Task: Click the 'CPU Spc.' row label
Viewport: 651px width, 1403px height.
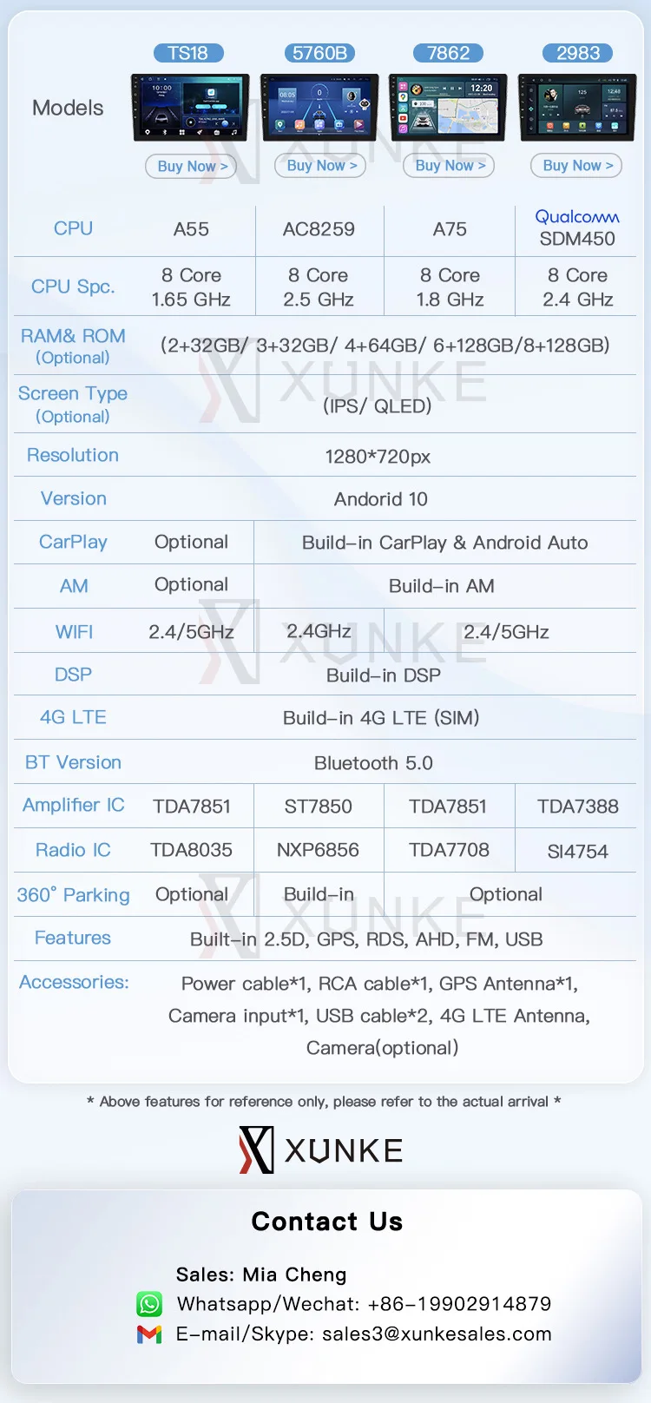Action: pyautogui.click(x=73, y=287)
